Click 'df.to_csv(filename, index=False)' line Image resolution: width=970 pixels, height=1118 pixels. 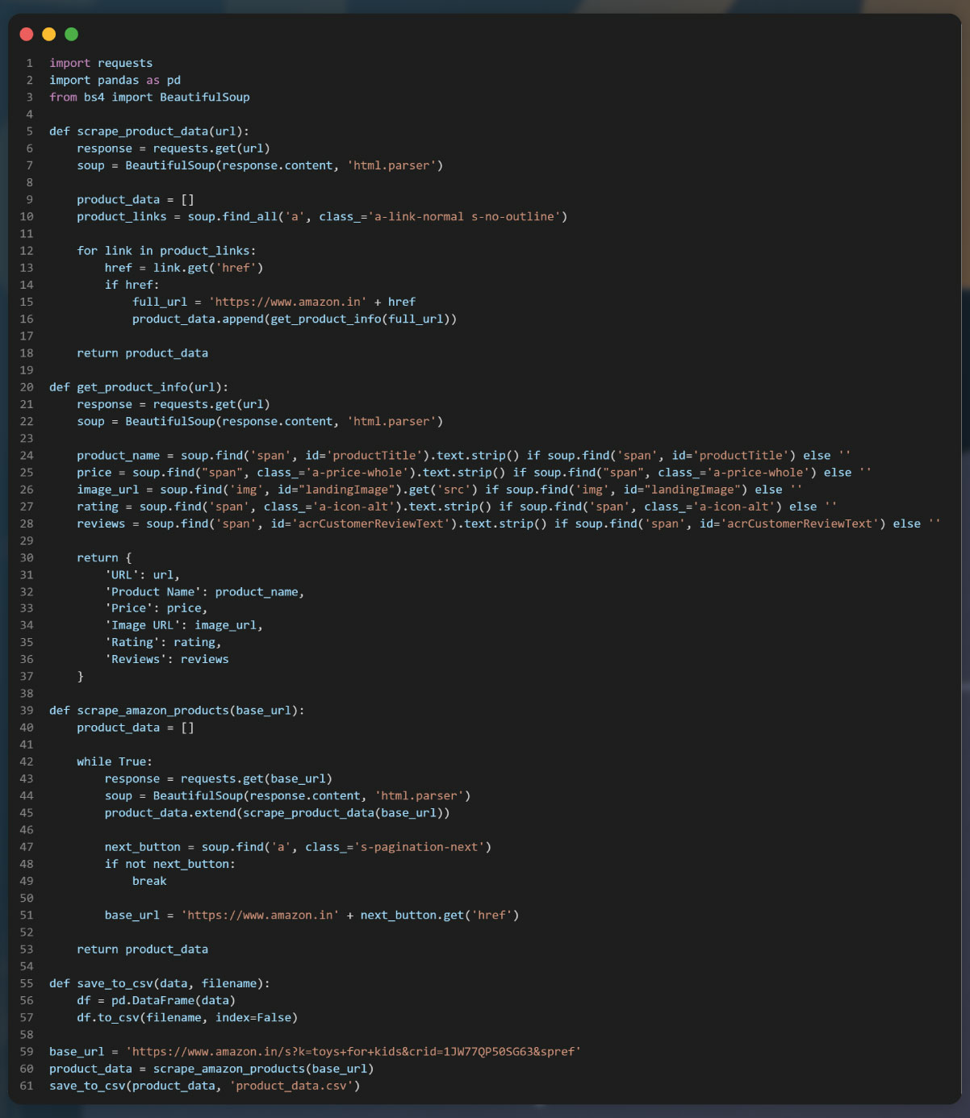[x=187, y=1017]
